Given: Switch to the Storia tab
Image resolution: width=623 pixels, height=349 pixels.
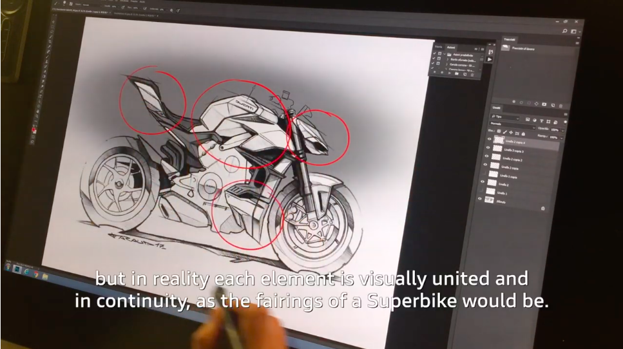Looking at the screenshot, I should click(x=438, y=47).
